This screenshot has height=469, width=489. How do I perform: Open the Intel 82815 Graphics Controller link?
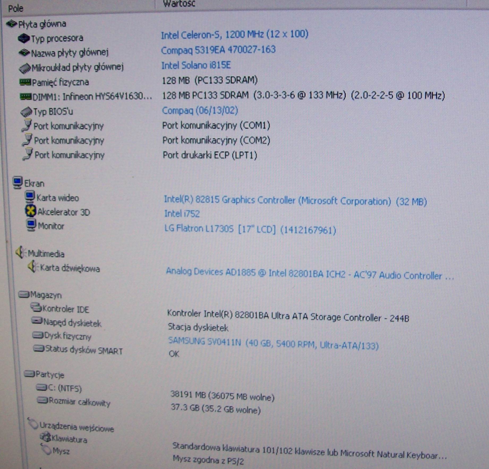point(295,201)
